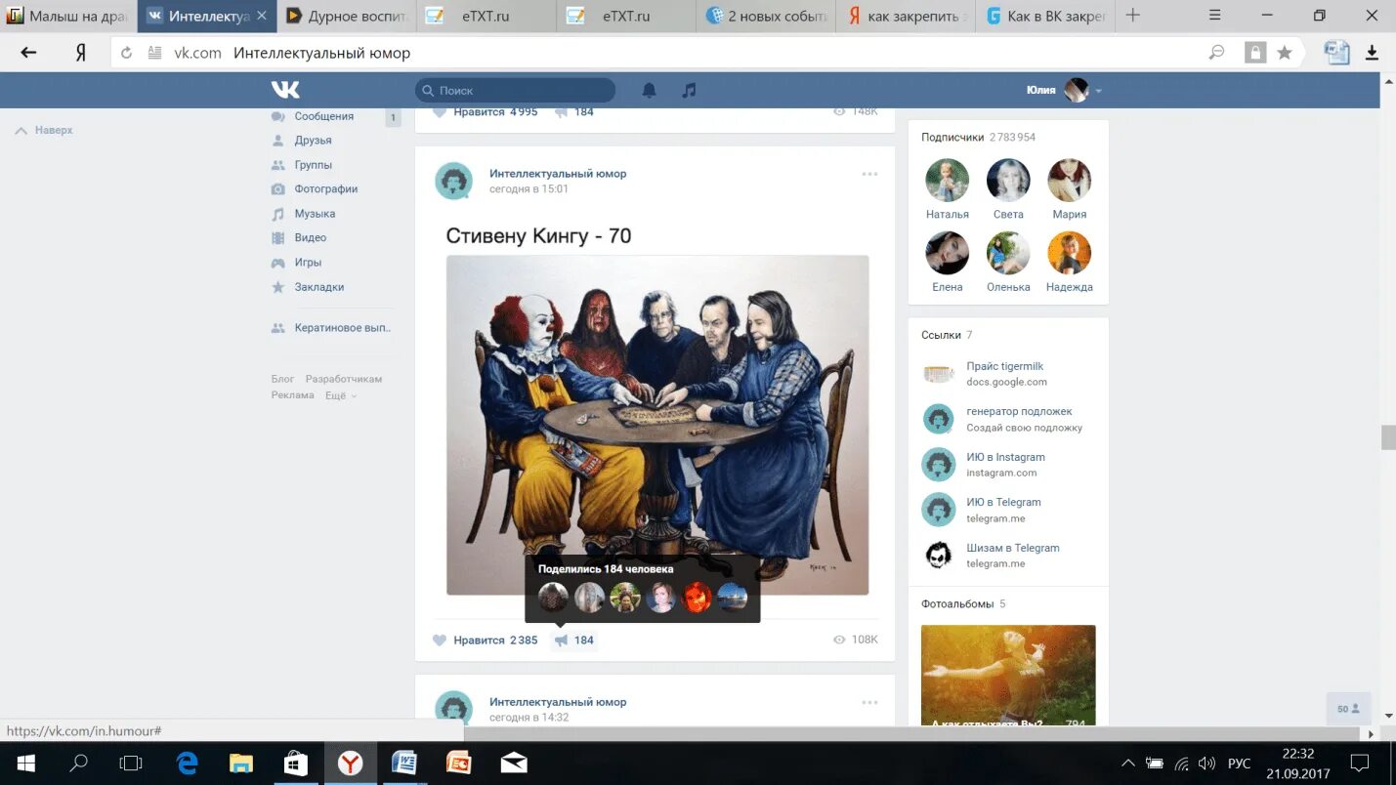Open the Юлия profile dropdown
Viewport: 1396px width, 785px height.
click(x=1064, y=90)
